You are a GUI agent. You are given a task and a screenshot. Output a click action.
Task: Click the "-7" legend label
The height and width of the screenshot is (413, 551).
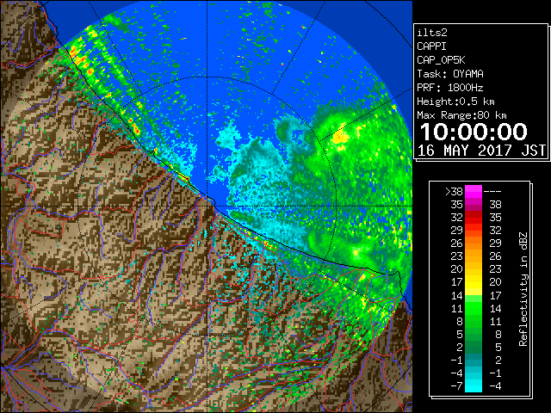456,385
